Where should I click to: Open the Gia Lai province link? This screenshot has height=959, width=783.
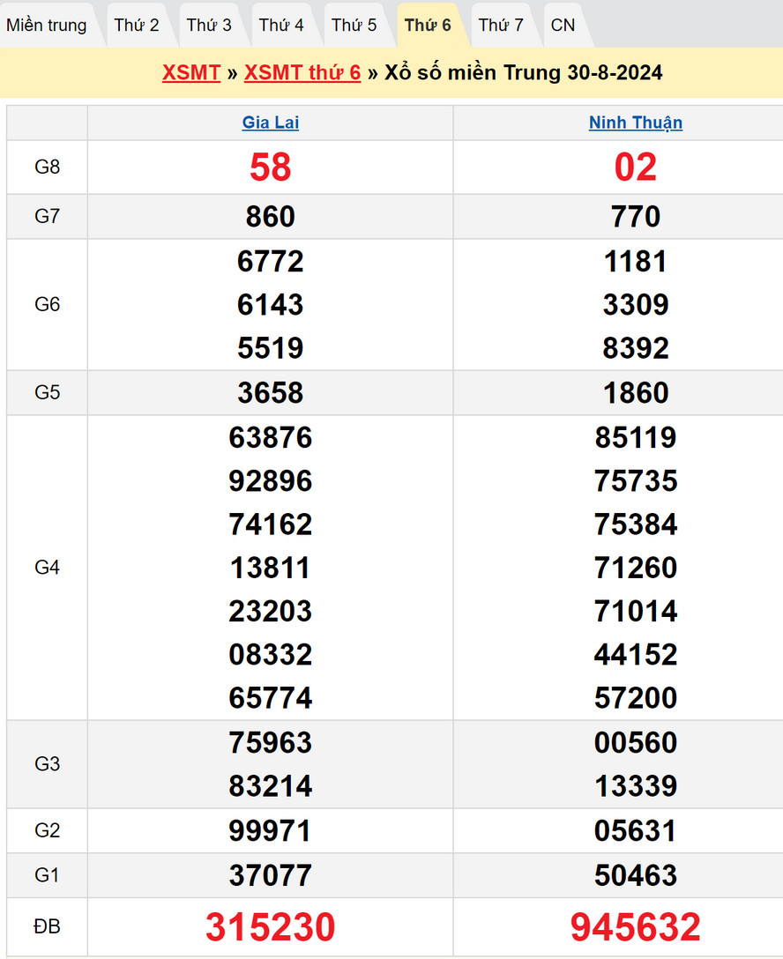pos(271,123)
